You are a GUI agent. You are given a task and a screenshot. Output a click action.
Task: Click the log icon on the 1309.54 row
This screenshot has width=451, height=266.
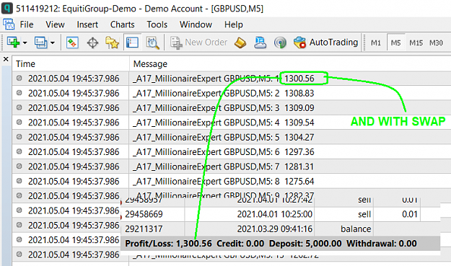click(19, 122)
